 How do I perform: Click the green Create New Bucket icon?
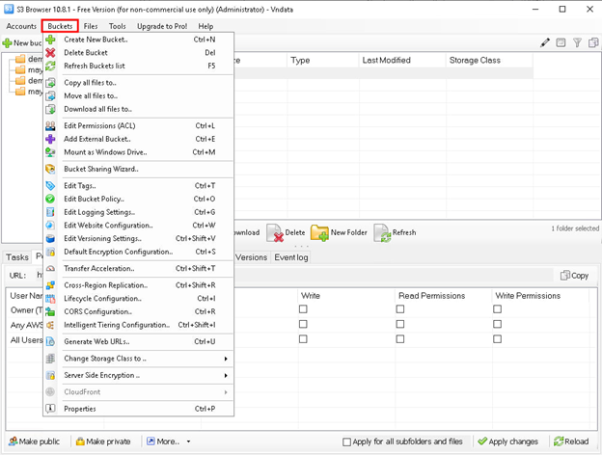click(50, 40)
